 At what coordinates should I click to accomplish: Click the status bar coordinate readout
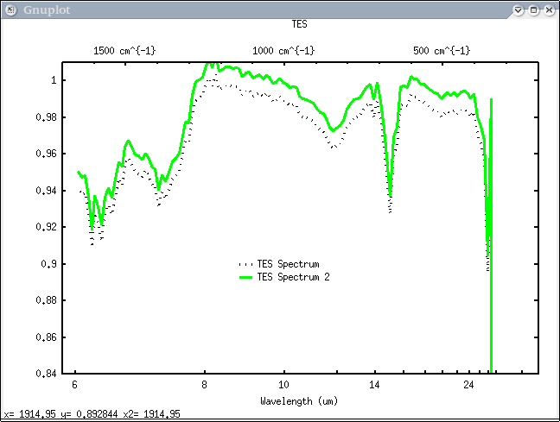click(x=92, y=414)
